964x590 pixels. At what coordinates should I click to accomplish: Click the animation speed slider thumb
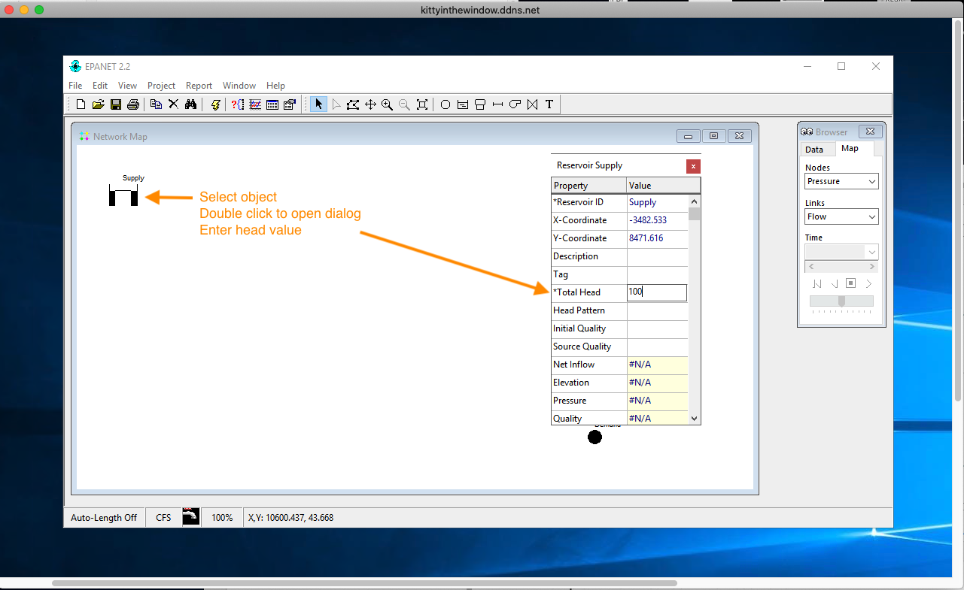tap(841, 301)
